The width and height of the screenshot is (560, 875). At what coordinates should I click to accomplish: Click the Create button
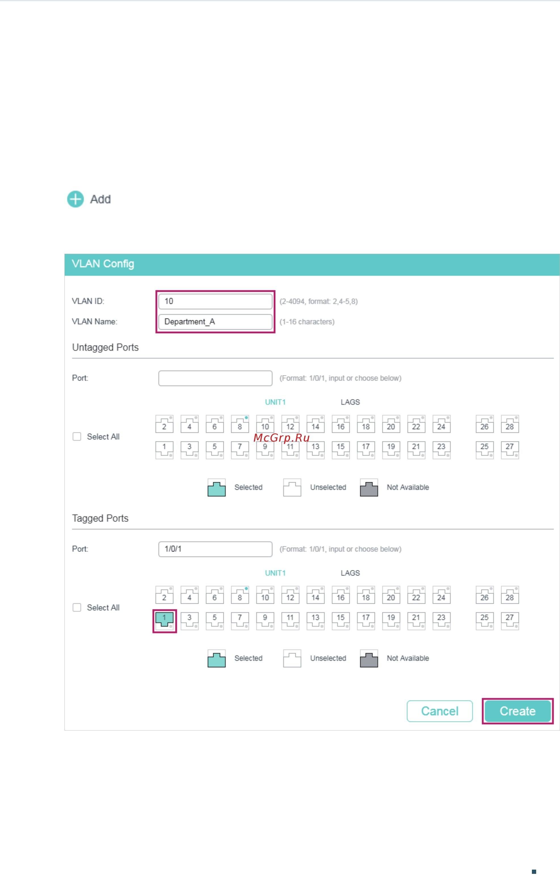[x=518, y=712]
